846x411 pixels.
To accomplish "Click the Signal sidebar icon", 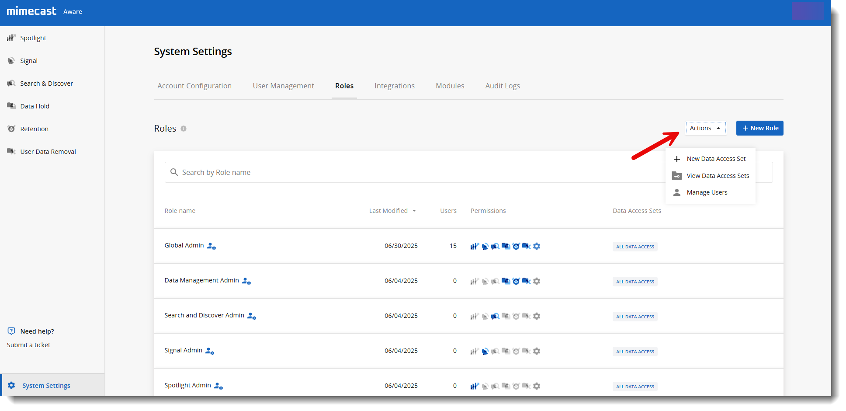I will click(11, 61).
